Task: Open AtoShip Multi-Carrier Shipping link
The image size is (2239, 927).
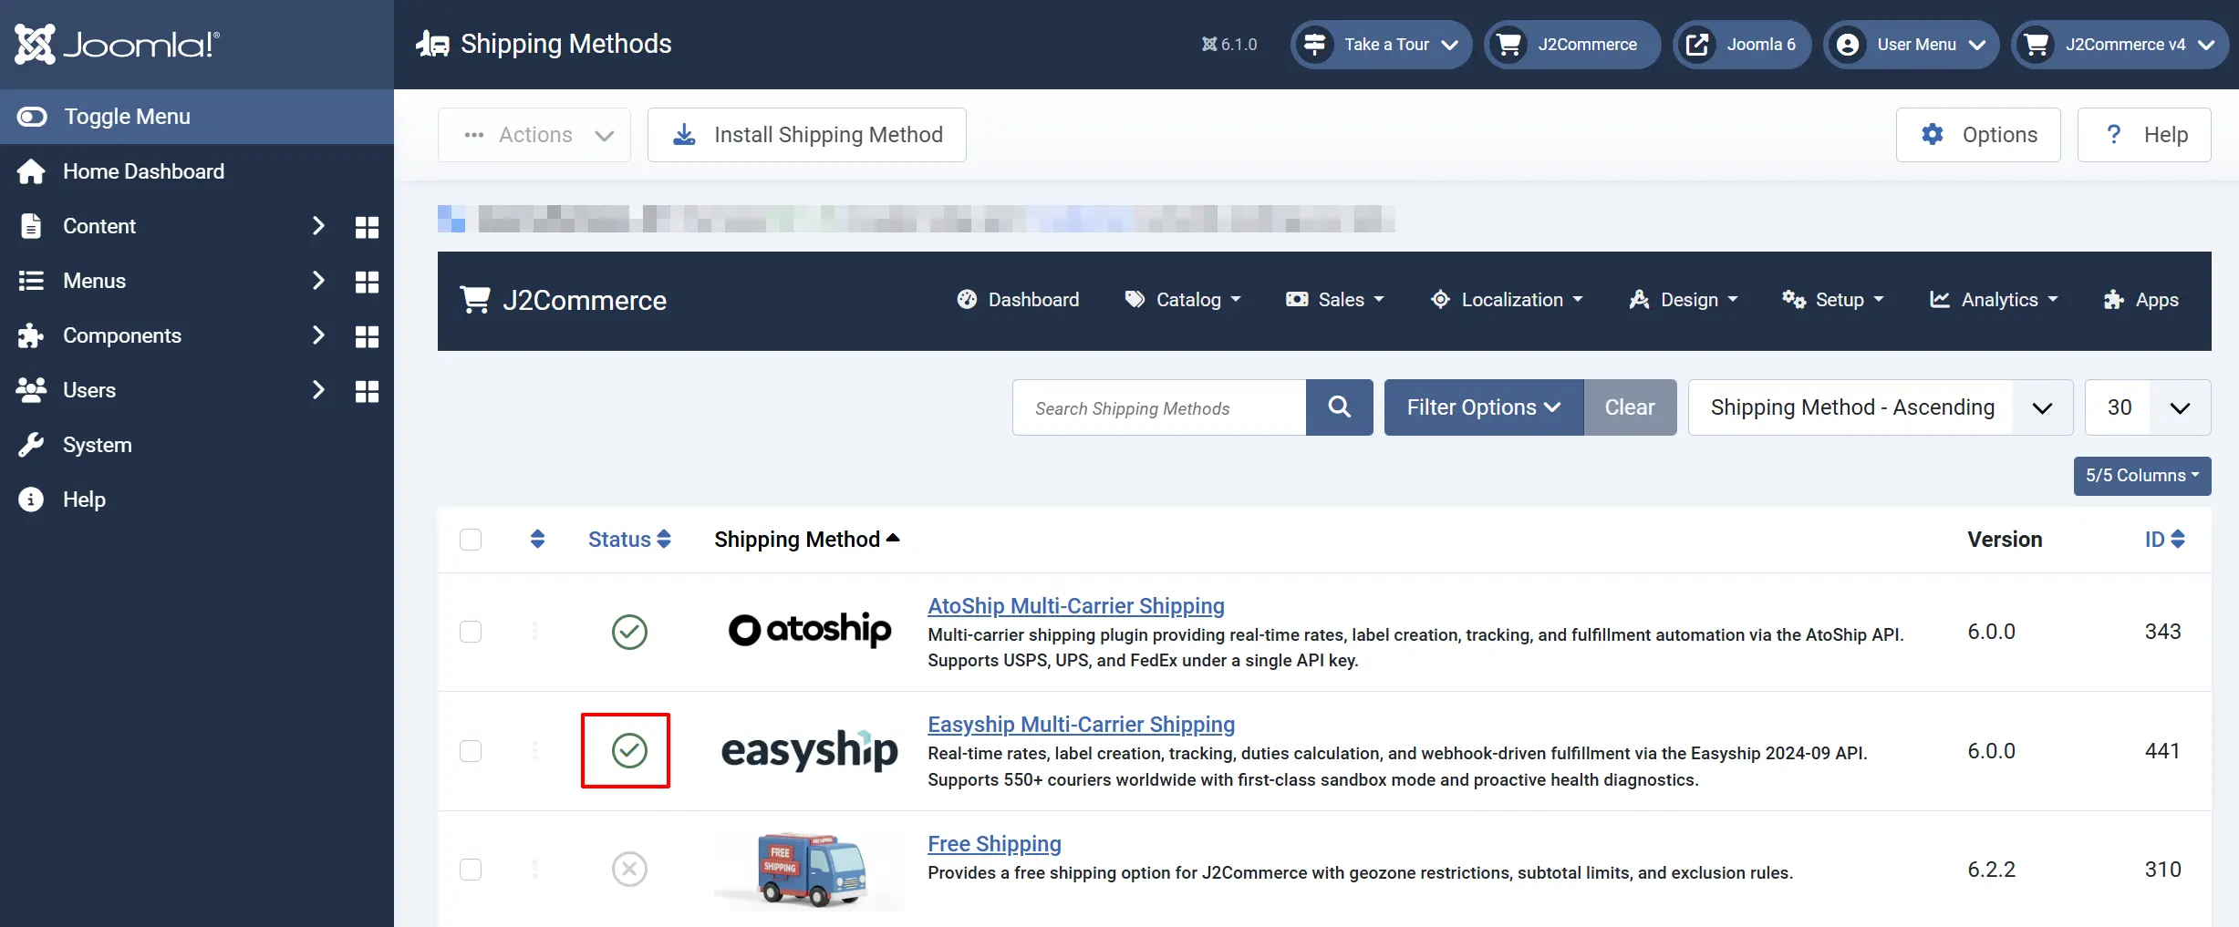Action: 1076,606
